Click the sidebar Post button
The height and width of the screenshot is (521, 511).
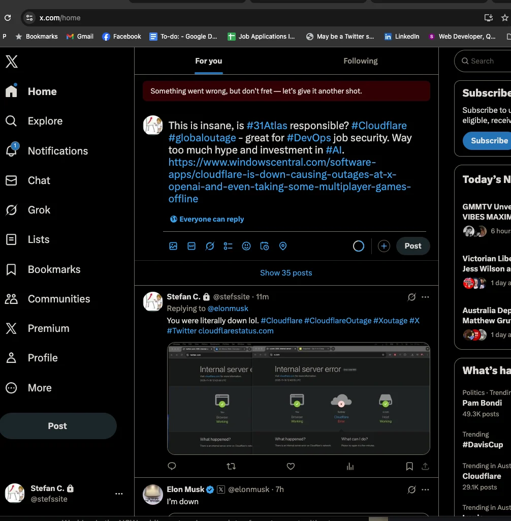pyautogui.click(x=58, y=426)
